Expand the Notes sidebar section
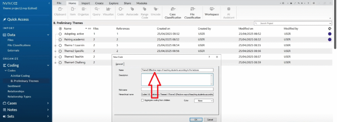 tap(48, 110)
